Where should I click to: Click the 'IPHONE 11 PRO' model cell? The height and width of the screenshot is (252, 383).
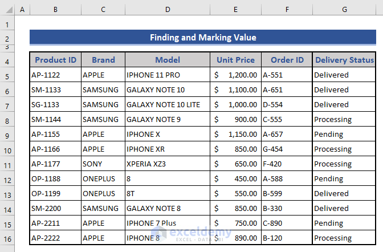(168, 75)
